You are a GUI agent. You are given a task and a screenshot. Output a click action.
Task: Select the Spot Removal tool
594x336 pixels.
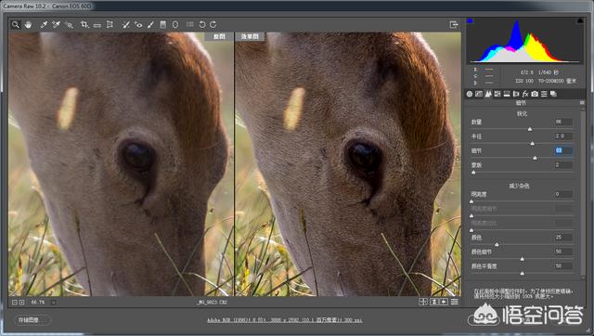[x=126, y=25]
